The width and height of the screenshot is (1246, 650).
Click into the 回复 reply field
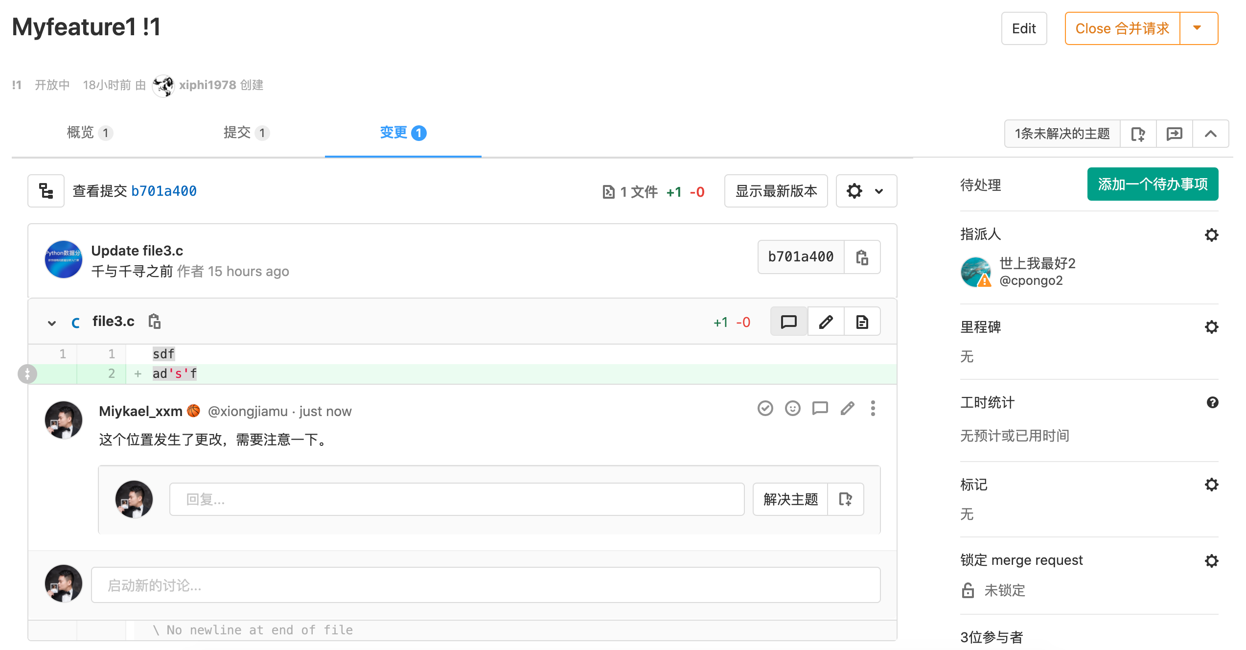(x=457, y=499)
